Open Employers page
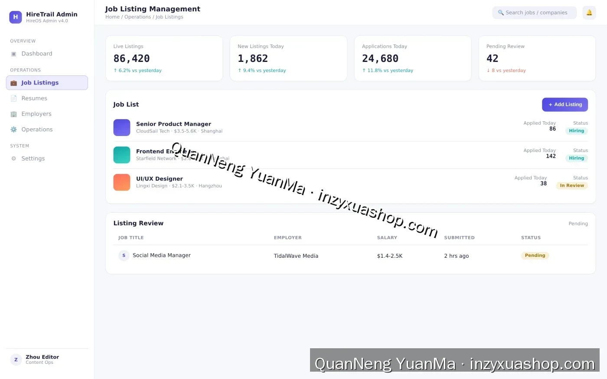607x379 pixels. 47,114
